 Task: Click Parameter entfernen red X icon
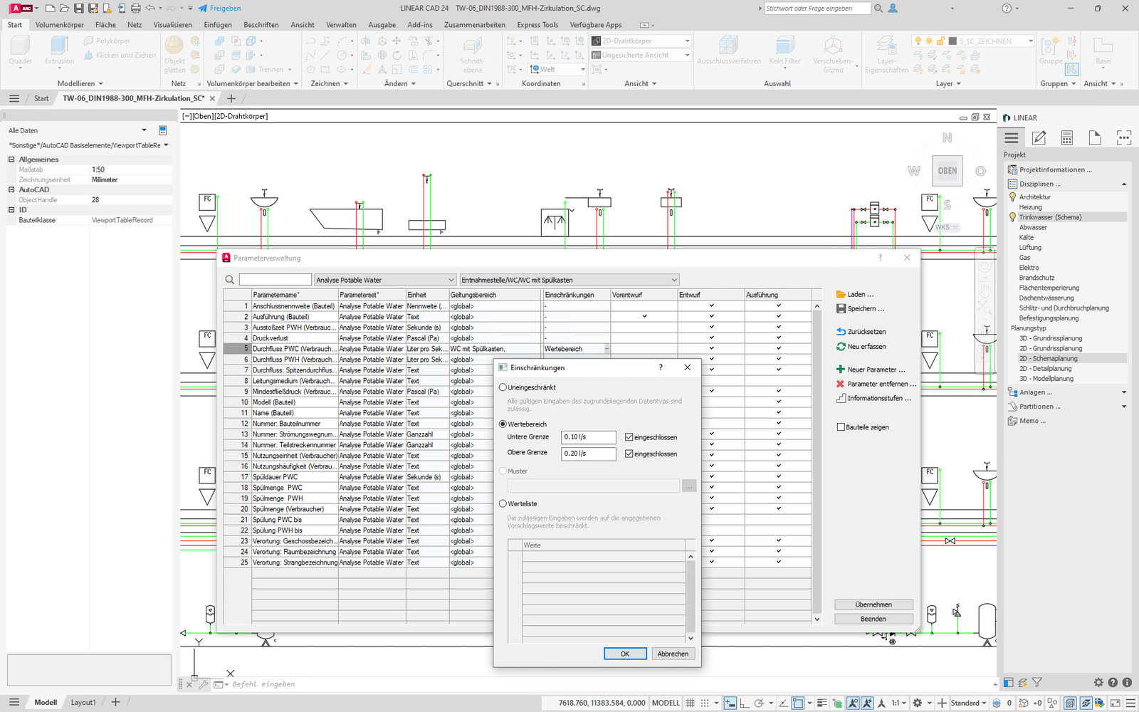[841, 384]
